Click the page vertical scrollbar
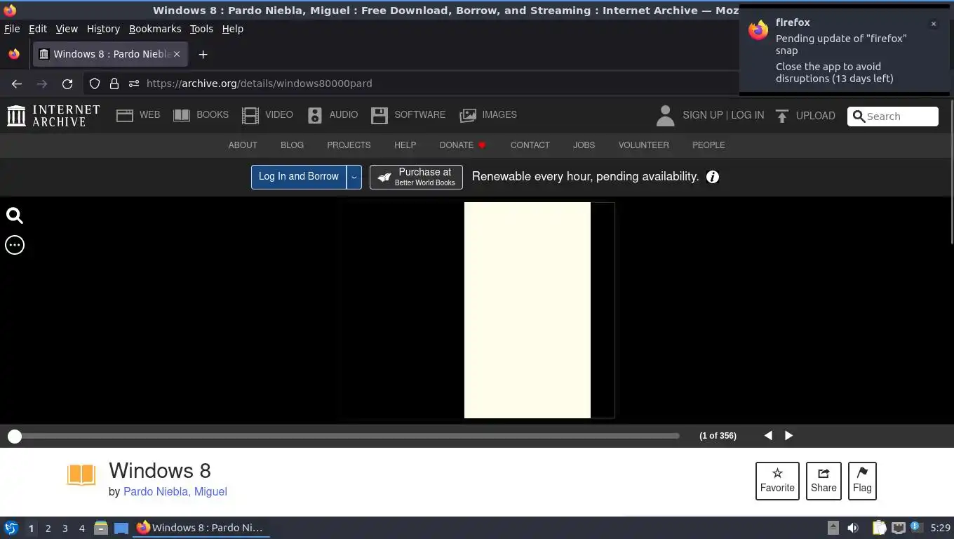The image size is (954, 539). pos(951,172)
